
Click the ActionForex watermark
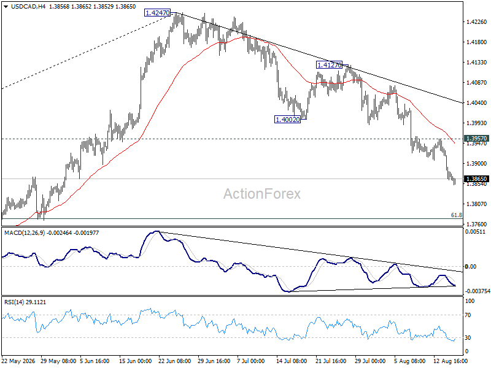pyautogui.click(x=262, y=194)
